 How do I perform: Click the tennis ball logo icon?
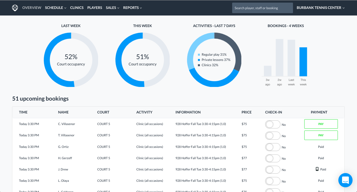(15, 8)
